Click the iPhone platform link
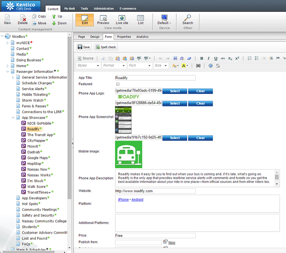Image resolution: width=286 pixels, height=253 pixels. tap(123, 200)
